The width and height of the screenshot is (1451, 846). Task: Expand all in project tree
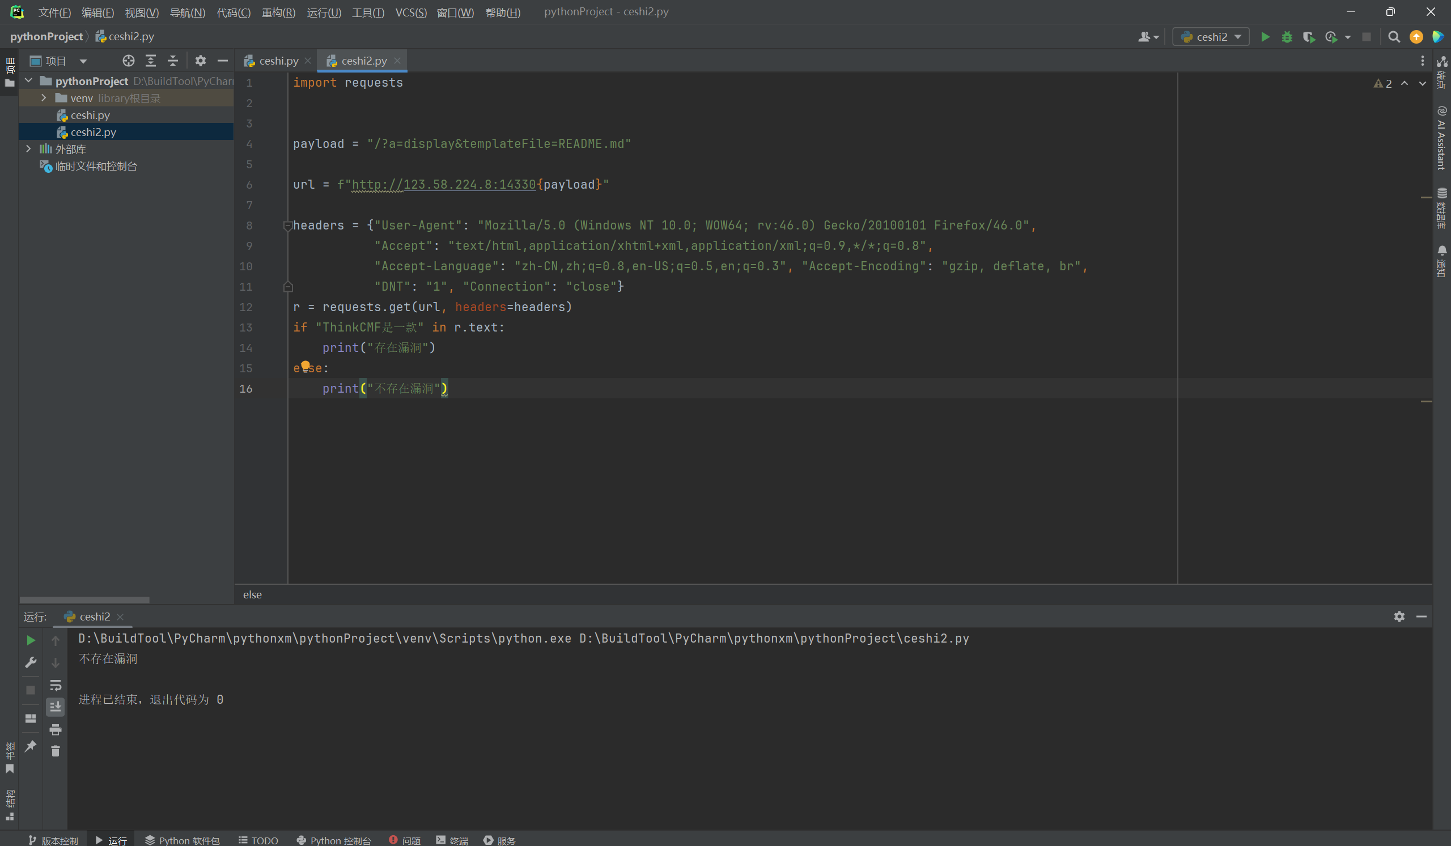click(150, 61)
